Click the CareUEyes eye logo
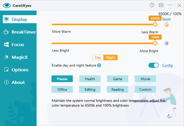This screenshot has width=184, height=126. (7, 5)
